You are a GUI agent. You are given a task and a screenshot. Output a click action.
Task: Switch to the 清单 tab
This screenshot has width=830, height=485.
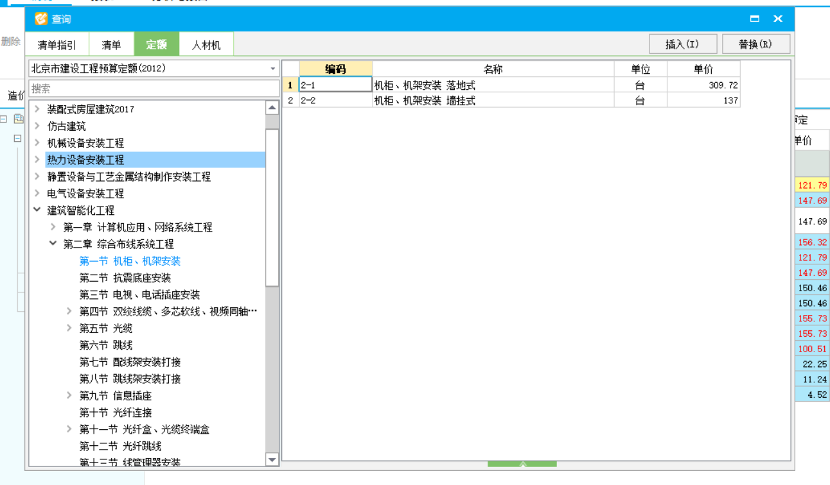[111, 45]
